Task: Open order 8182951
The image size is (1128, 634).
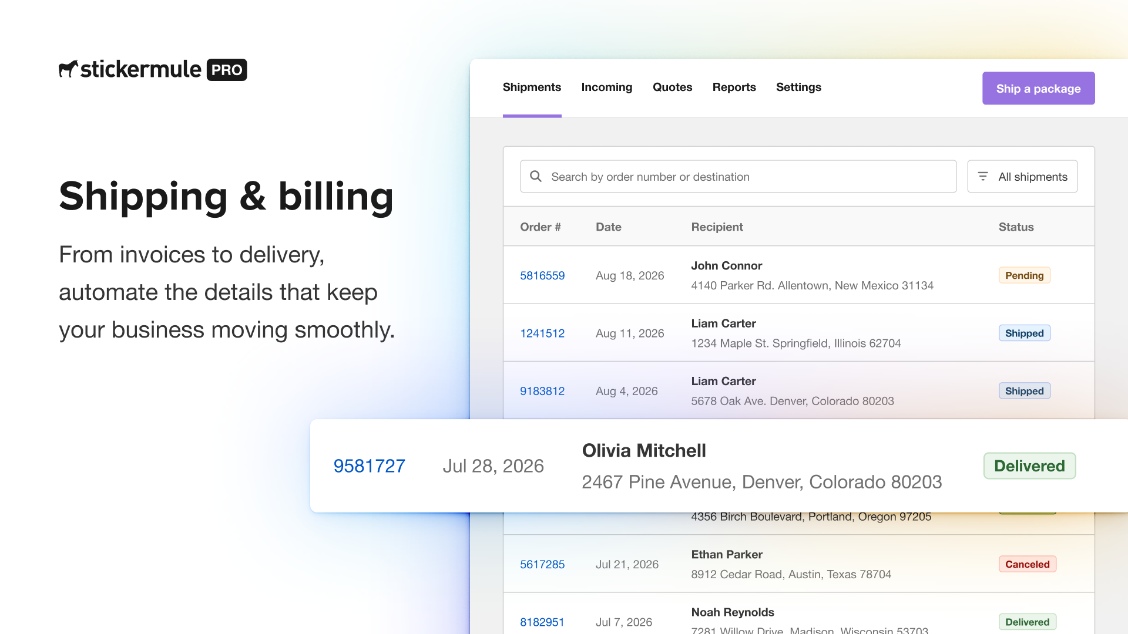Action: 542,622
